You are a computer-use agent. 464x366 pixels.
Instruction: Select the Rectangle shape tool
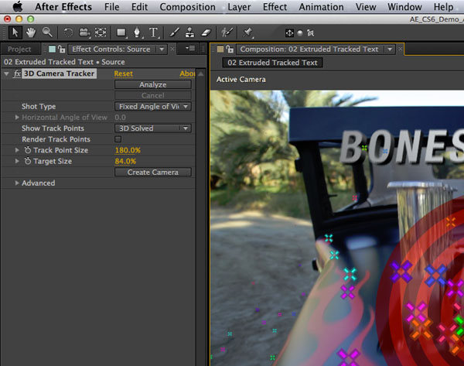click(x=121, y=32)
